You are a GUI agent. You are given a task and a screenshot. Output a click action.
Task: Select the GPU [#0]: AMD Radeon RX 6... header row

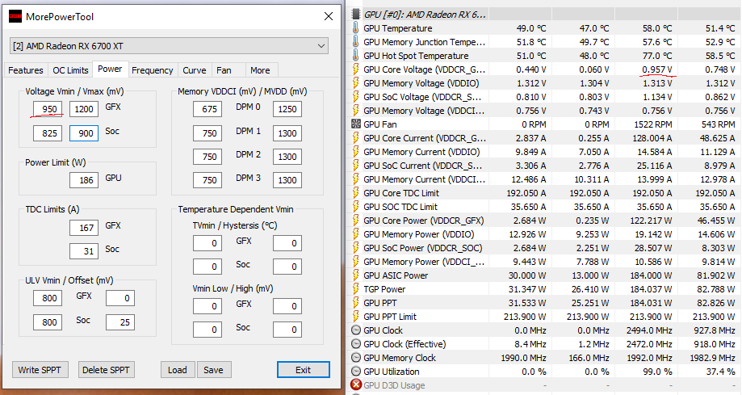(545, 15)
